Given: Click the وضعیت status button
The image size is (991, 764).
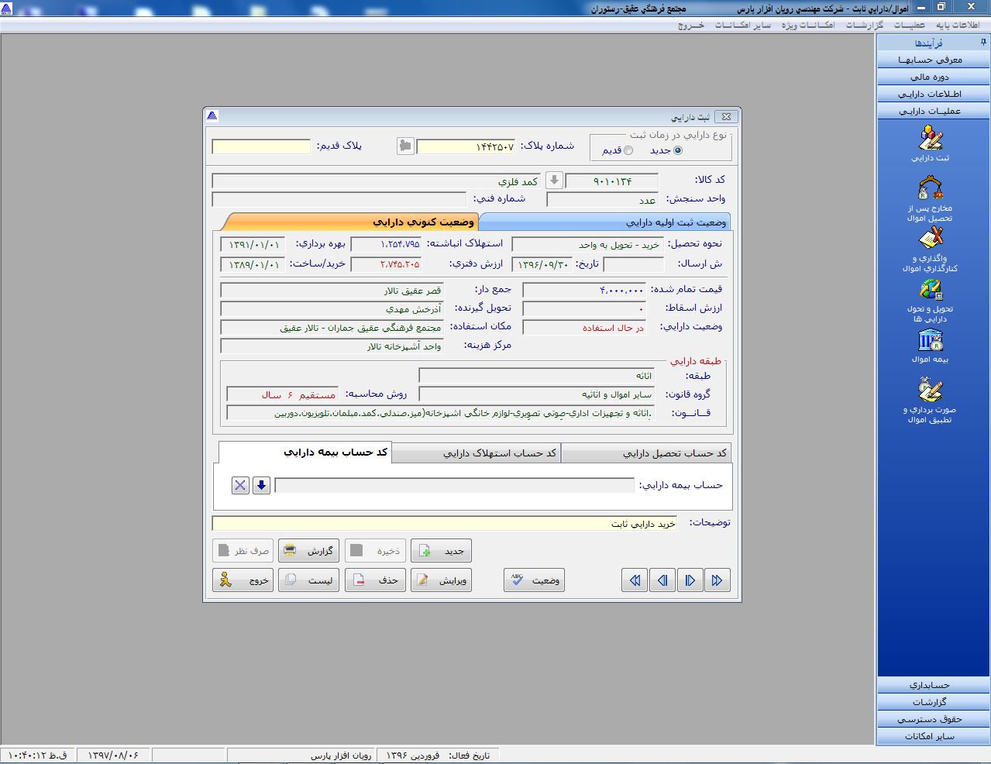Looking at the screenshot, I should (534, 580).
